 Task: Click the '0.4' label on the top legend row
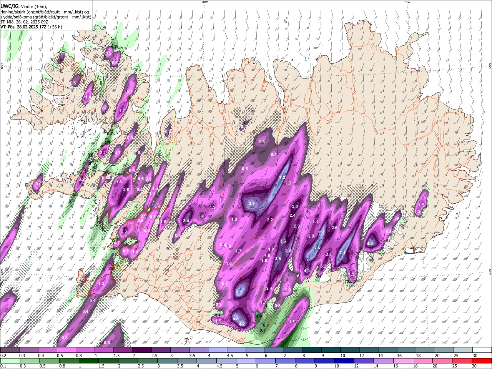pos(41,356)
